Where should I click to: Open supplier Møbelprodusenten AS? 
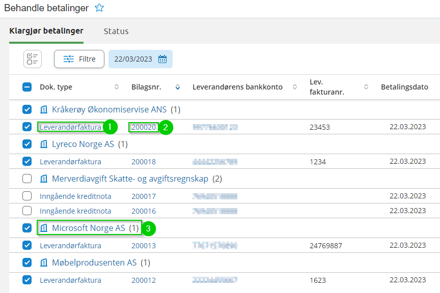coord(94,262)
